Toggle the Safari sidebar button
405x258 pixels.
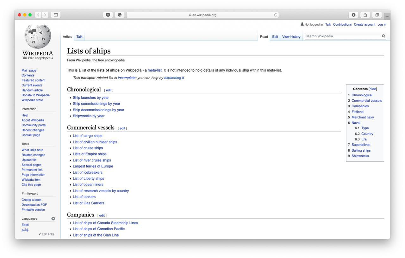click(56, 15)
